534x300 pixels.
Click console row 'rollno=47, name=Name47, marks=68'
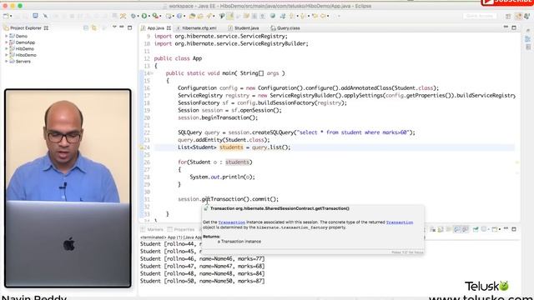coord(202,267)
